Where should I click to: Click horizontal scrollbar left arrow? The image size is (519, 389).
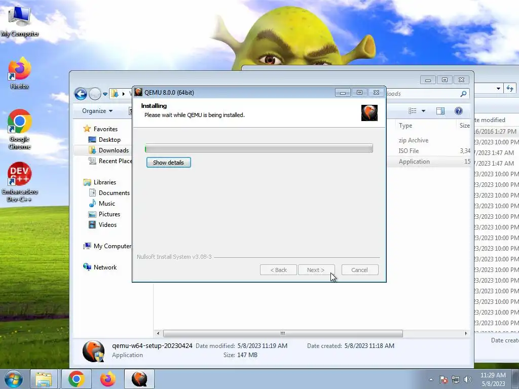[158, 333]
